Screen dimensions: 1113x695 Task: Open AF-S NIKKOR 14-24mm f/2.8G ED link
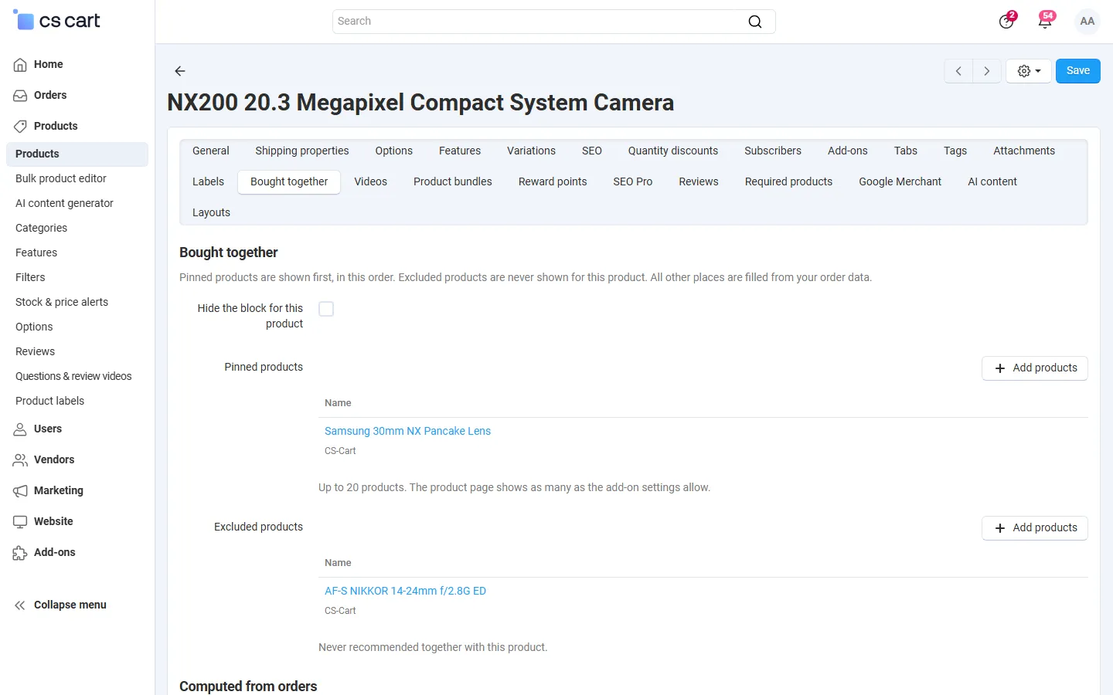405,591
